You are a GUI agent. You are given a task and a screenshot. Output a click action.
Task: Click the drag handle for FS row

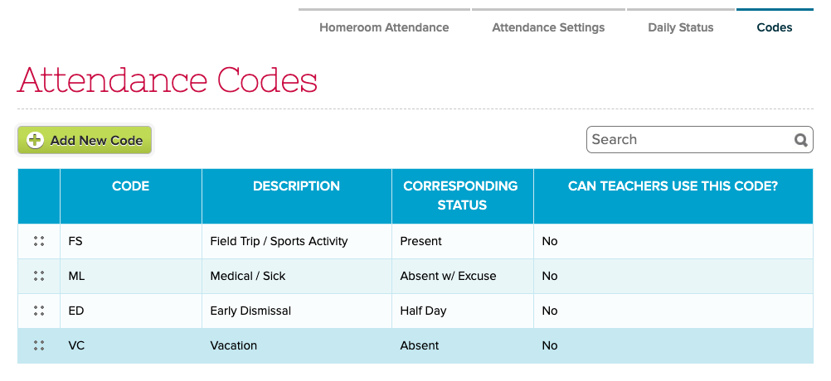39,241
